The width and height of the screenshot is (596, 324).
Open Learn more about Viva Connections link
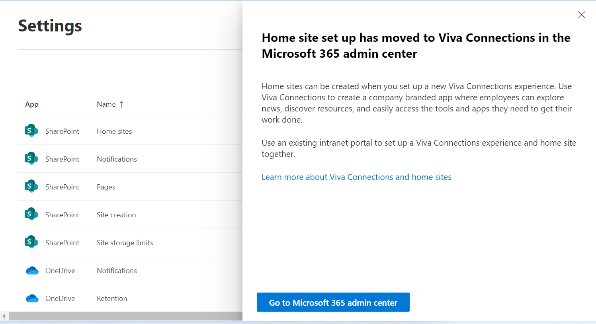356,177
